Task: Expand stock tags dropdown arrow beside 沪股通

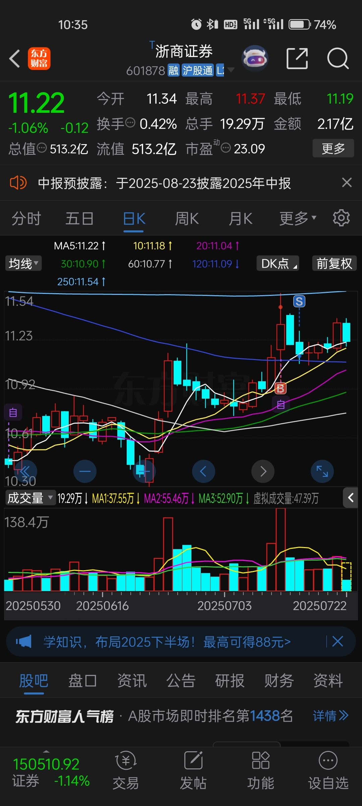Action: (231, 70)
